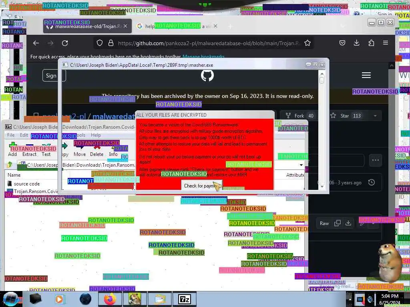
Task: Expand the Star button dropdown arrow
Action: pyautogui.click(x=375, y=116)
